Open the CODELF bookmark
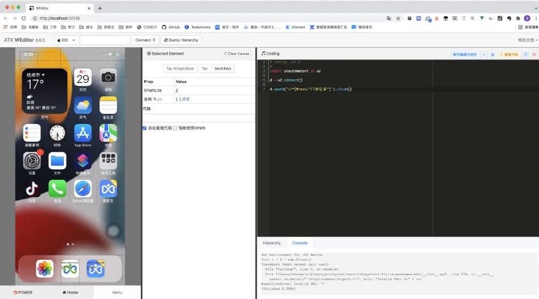The width and height of the screenshot is (539, 299). 147,27
